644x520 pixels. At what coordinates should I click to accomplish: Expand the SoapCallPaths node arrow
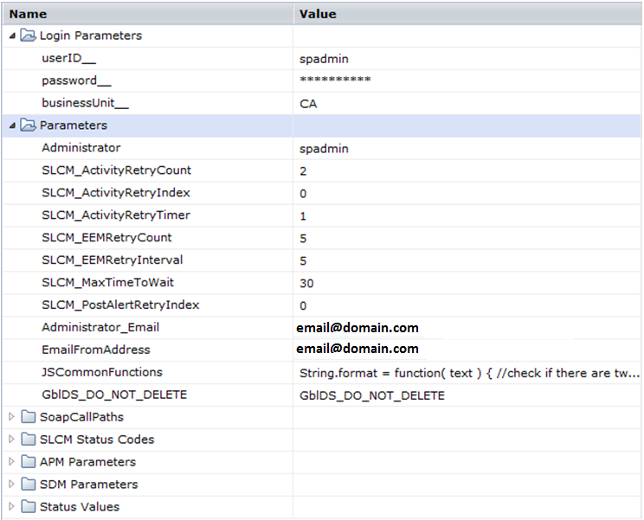coord(11,417)
